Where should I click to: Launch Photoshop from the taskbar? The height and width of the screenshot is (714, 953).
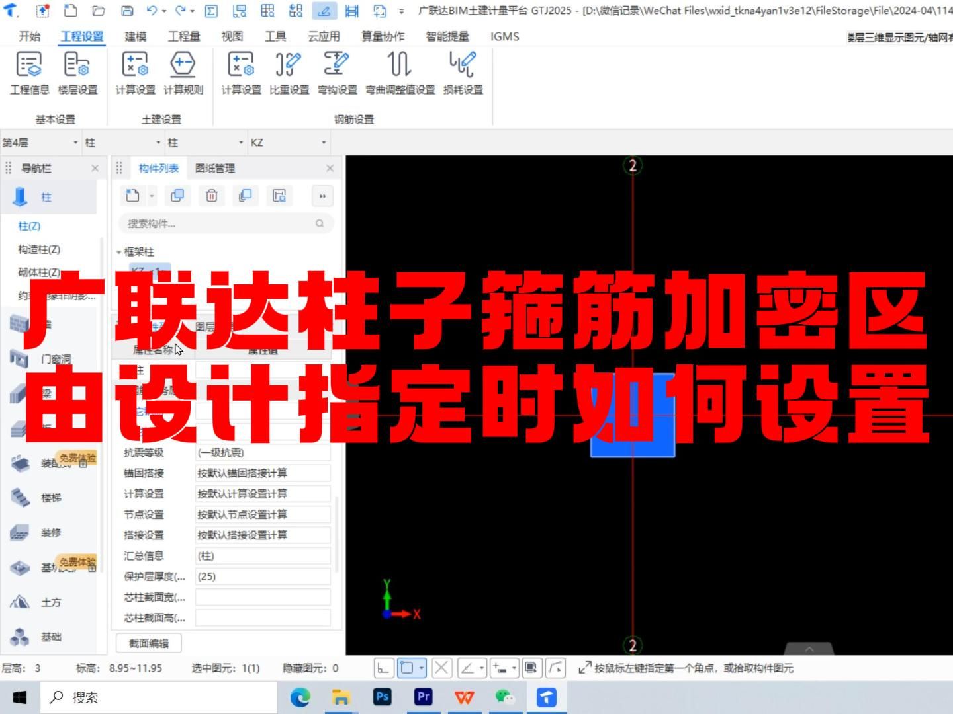pos(382,697)
